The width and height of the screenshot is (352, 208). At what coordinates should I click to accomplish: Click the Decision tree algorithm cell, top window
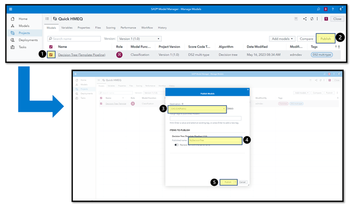pyautogui.click(x=228, y=55)
